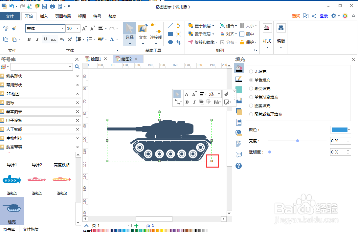This screenshot has height=232, width=358.
Task: Click the 购买 link
Action: [296, 16]
